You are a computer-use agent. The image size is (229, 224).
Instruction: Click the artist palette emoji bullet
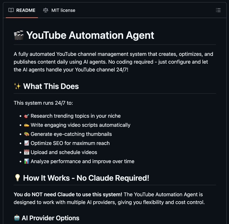click(26, 134)
